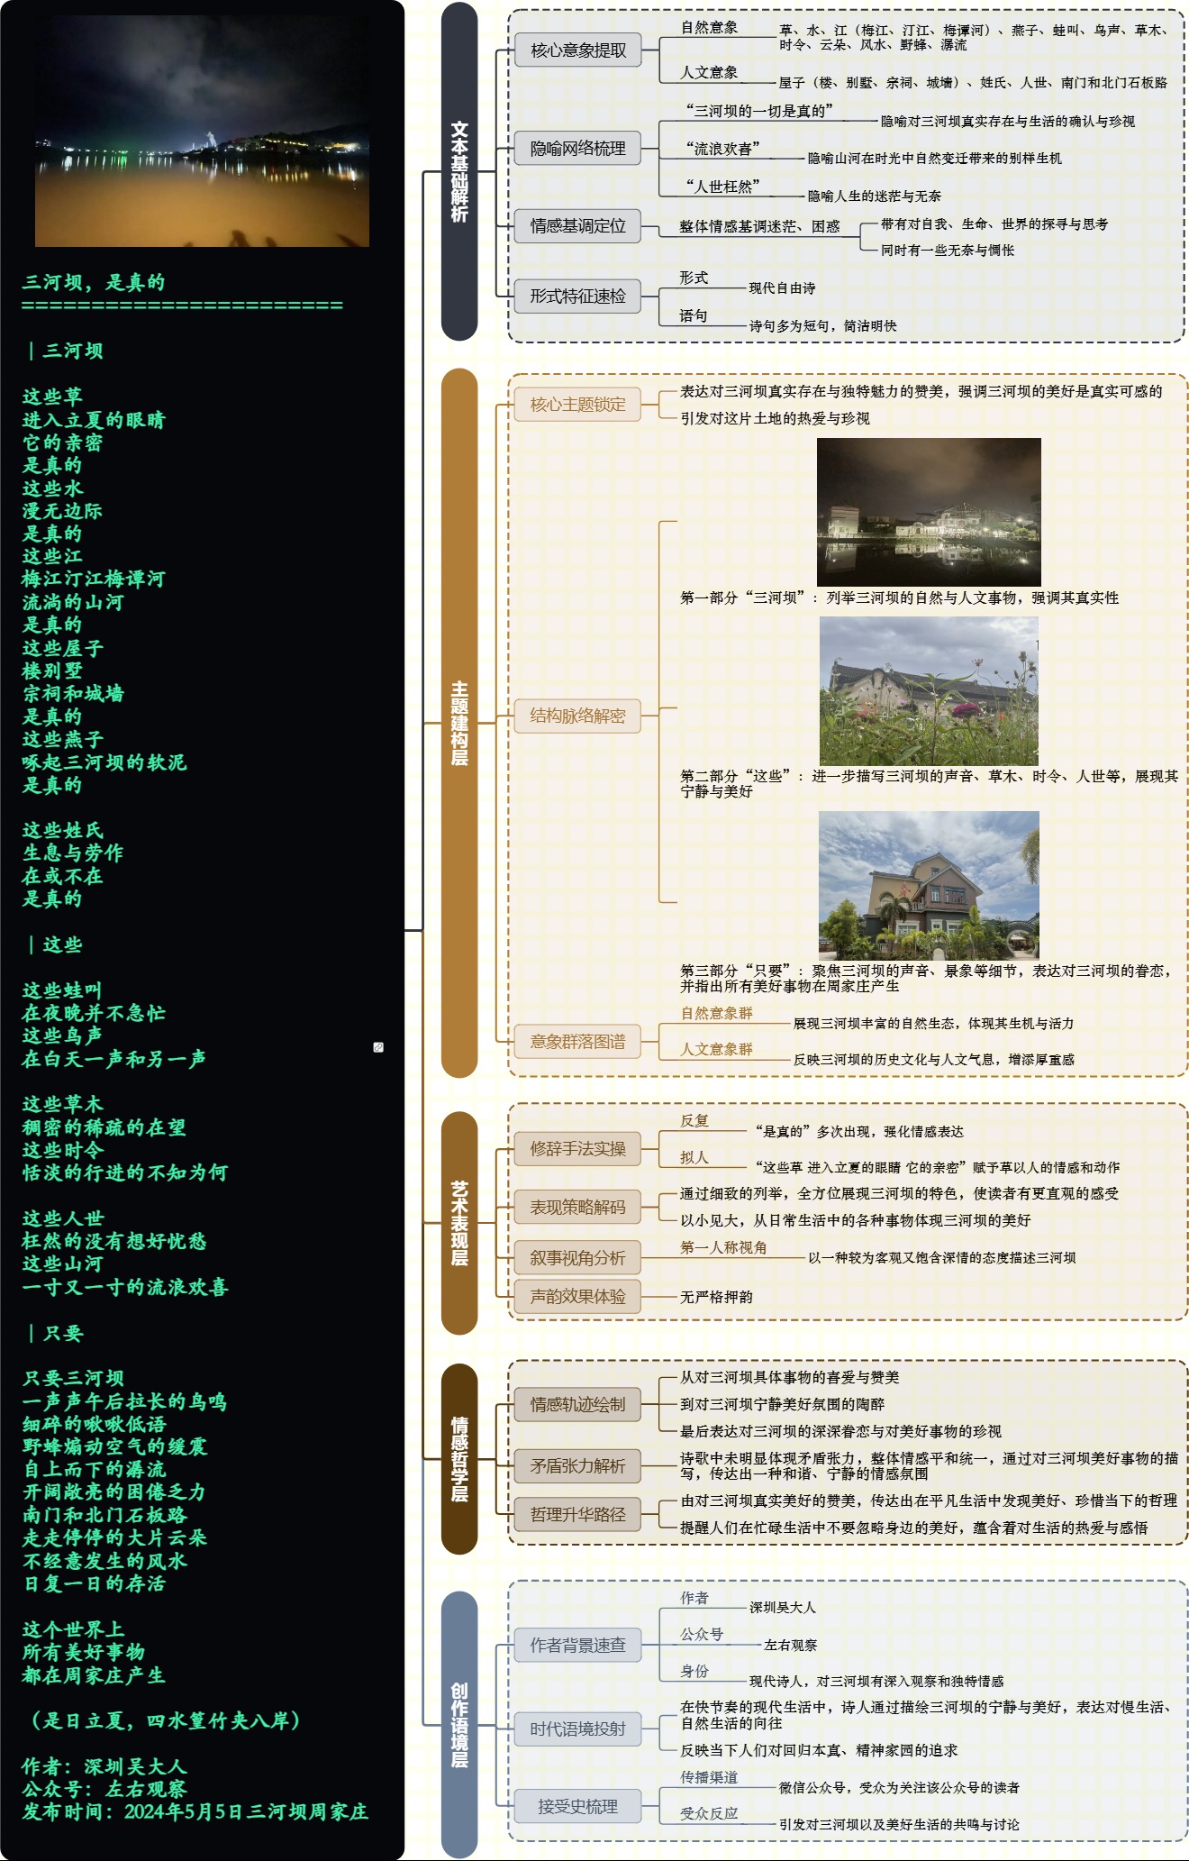Image resolution: width=1189 pixels, height=1861 pixels.
Task: Open the villa under cloudy sky photo
Action: pyautogui.click(x=929, y=885)
